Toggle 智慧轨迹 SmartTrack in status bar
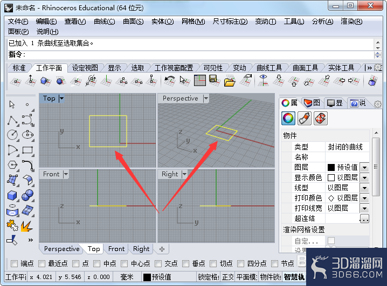This screenshot has width=387, height=286. (294, 277)
